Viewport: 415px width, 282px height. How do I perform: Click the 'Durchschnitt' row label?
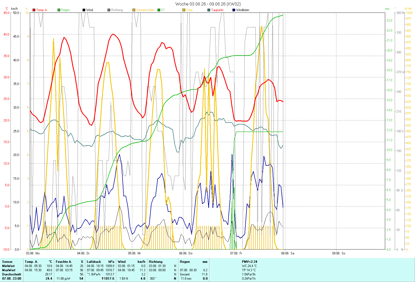click(12, 274)
